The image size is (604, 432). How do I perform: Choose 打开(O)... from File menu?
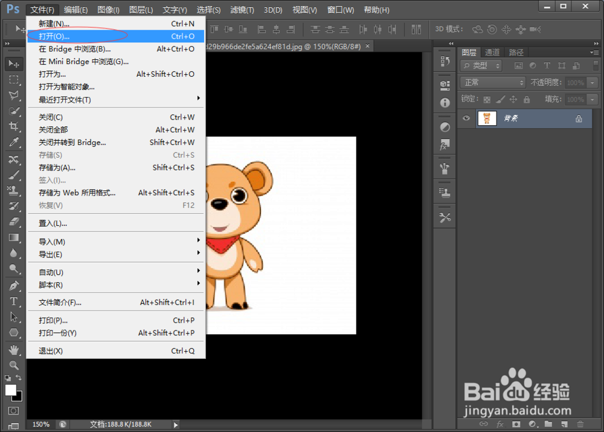(x=115, y=36)
